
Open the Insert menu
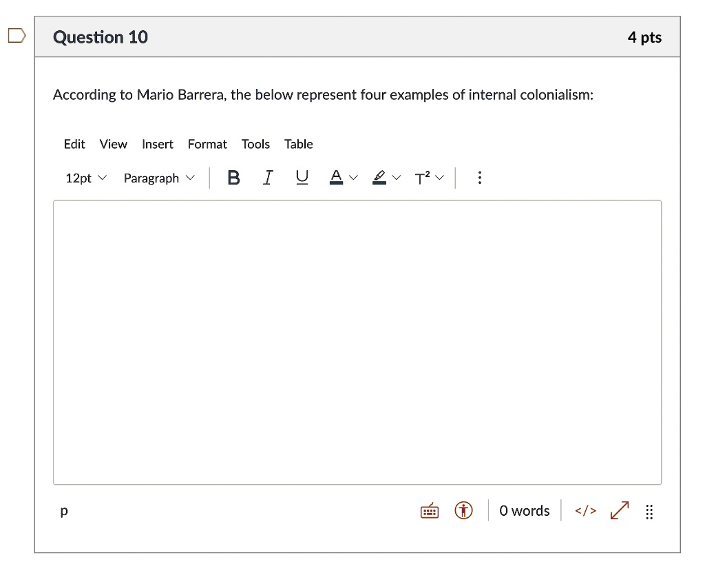click(x=157, y=144)
